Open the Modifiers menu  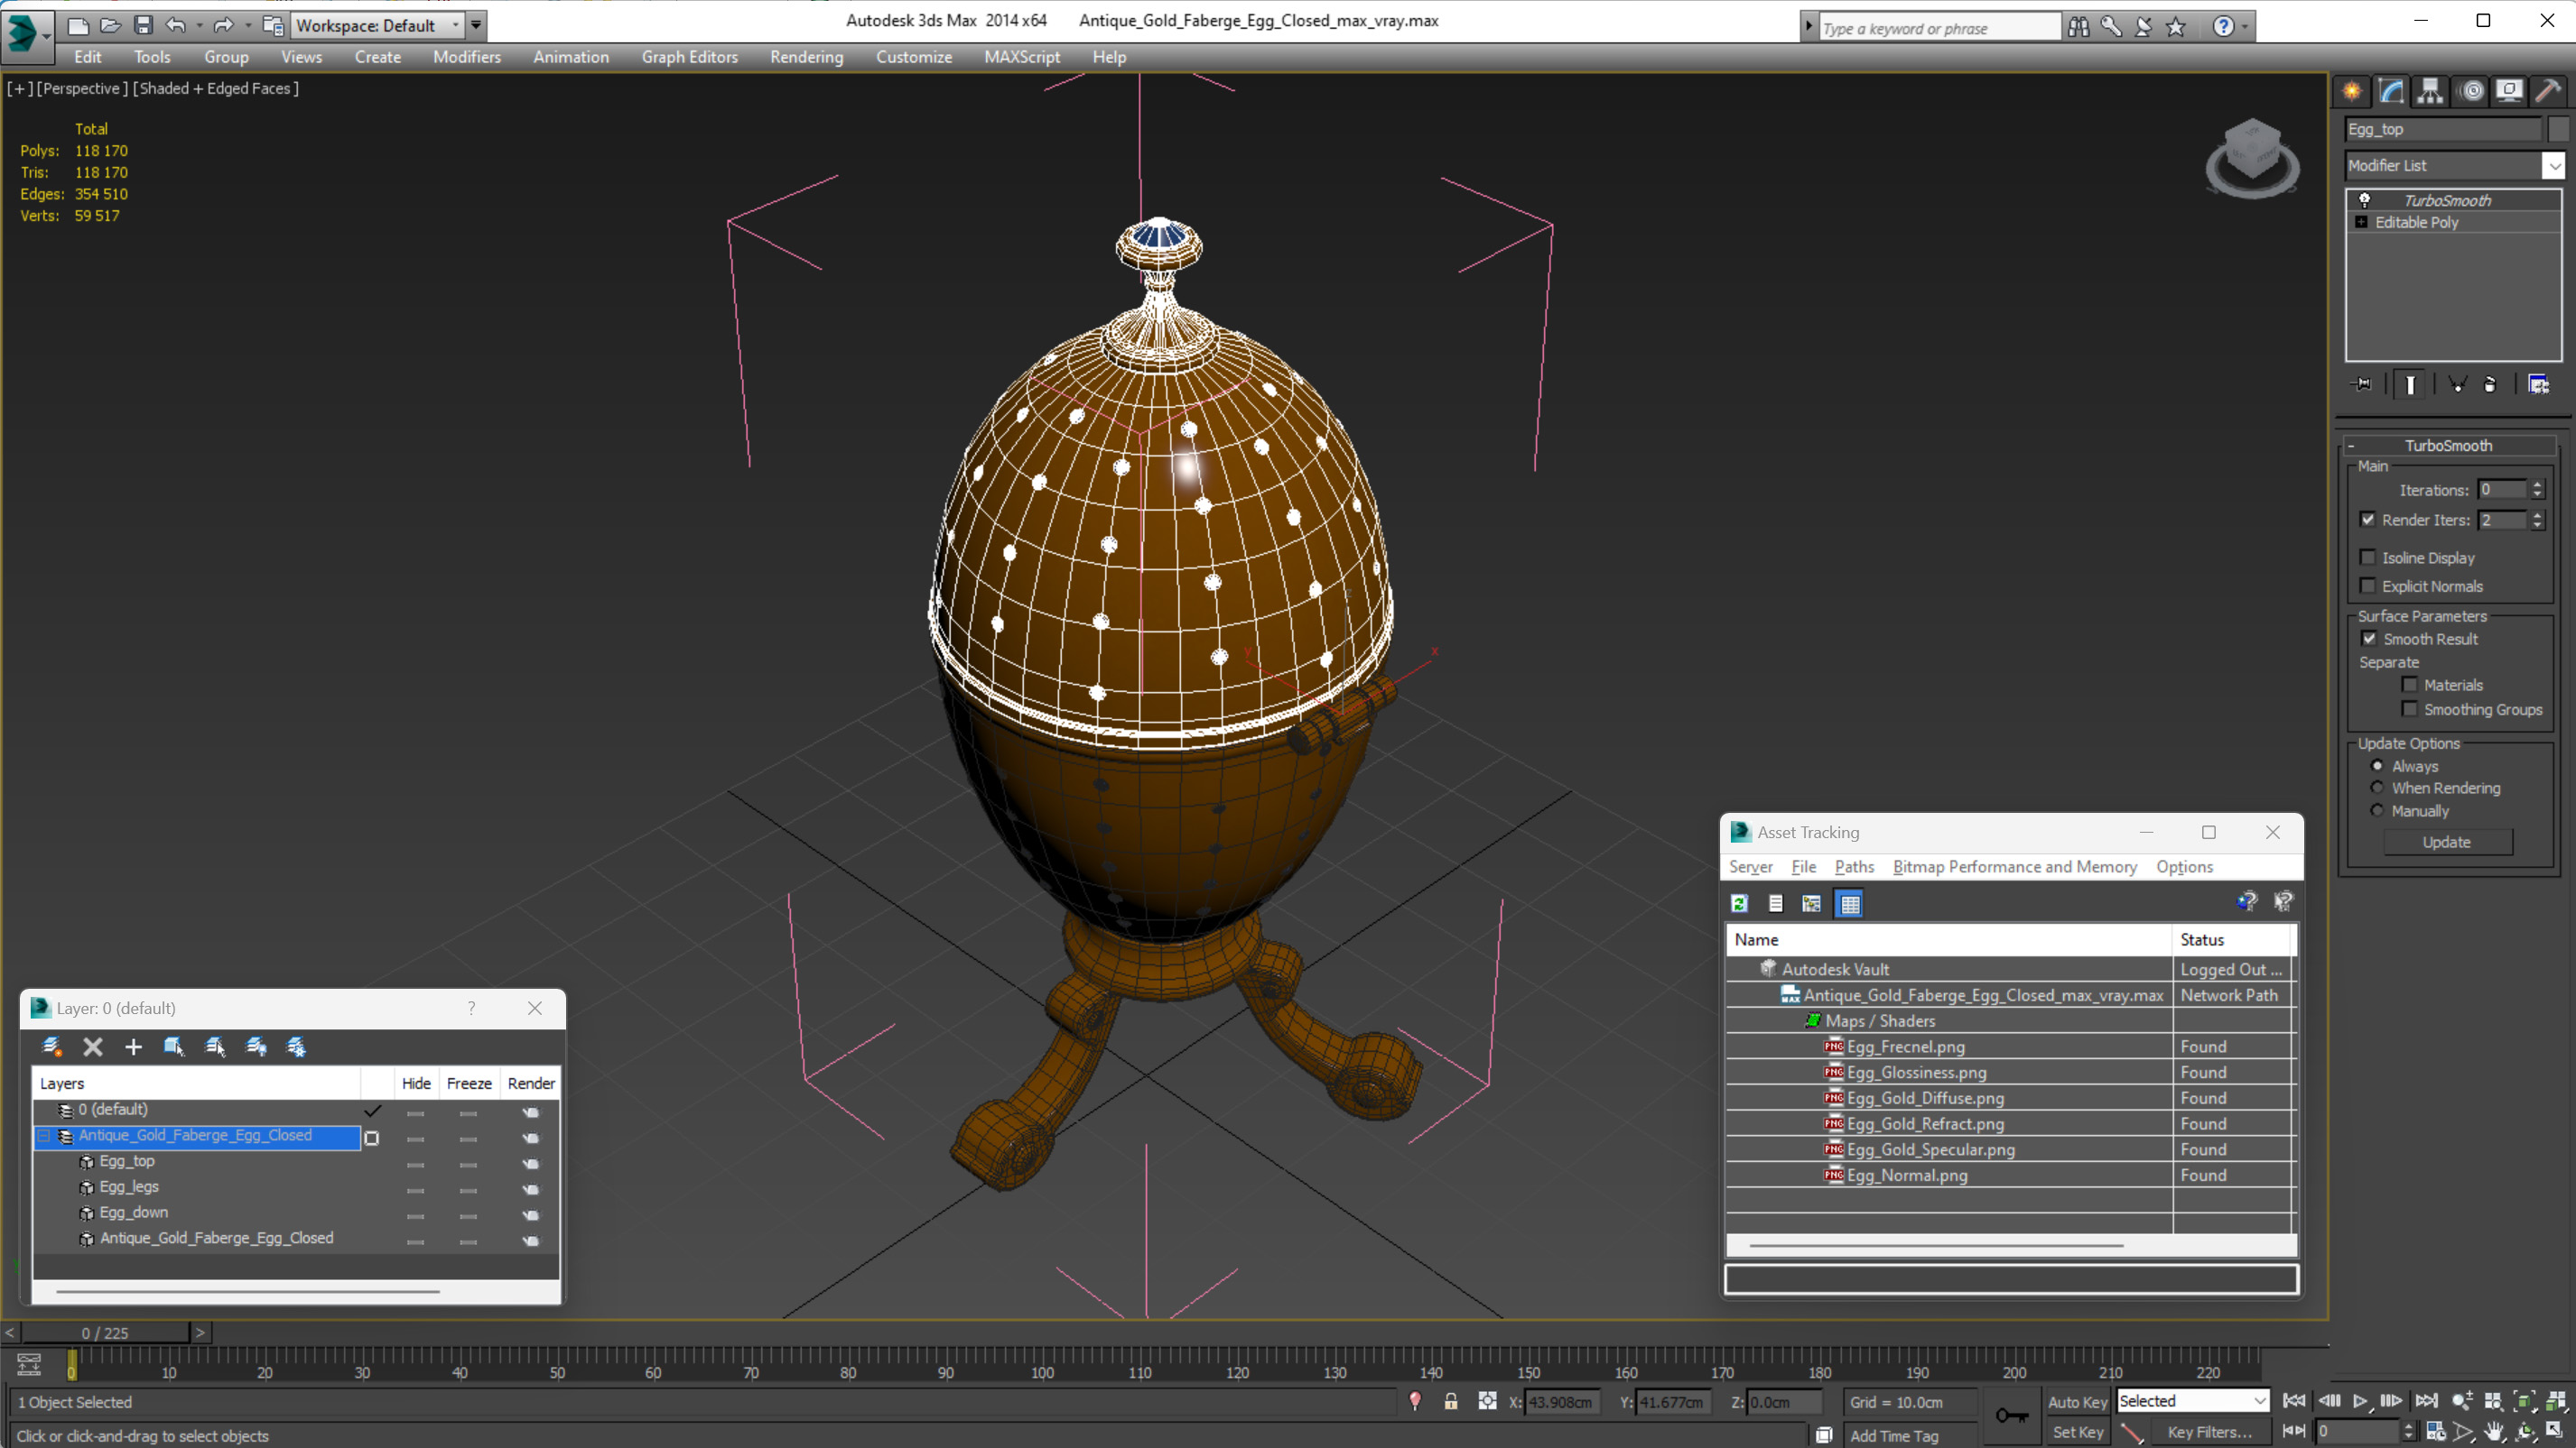point(467,57)
